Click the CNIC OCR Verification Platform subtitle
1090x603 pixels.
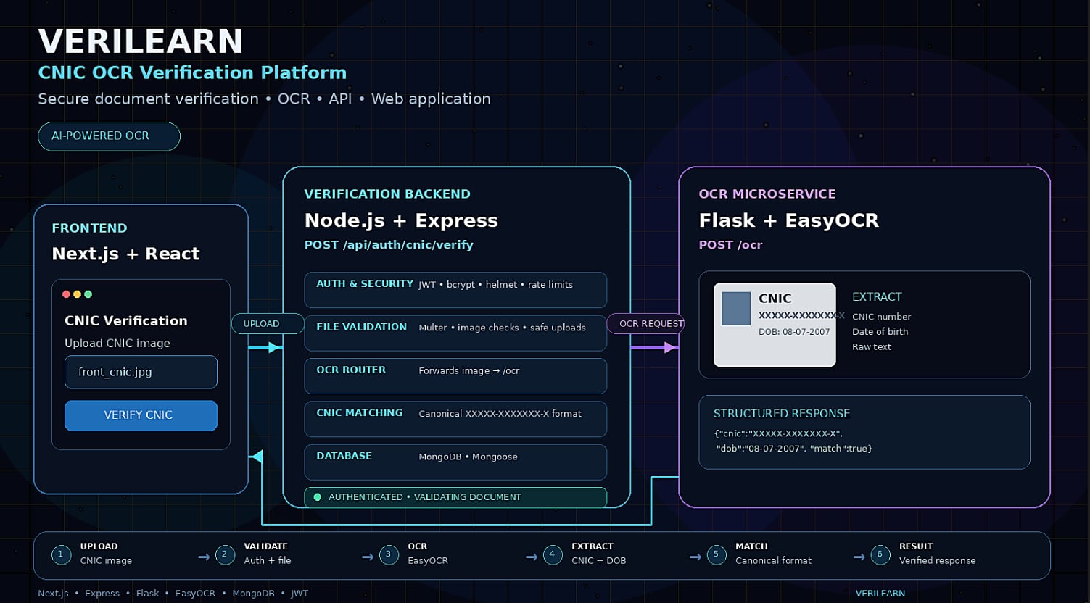coord(192,73)
